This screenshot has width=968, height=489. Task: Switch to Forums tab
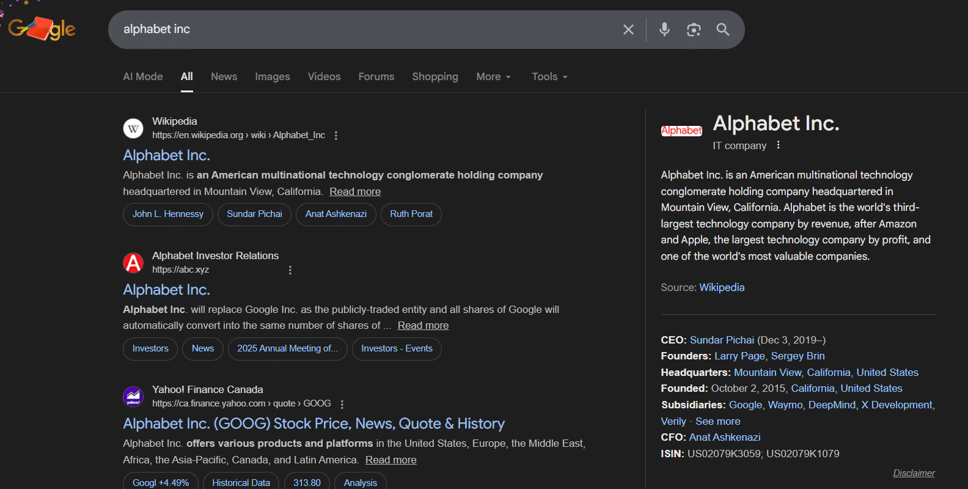coord(376,76)
